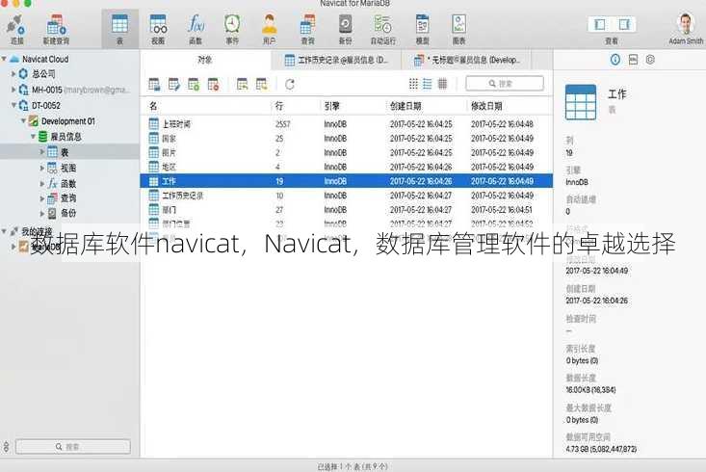706x472 pixels.
Task: Click the export wizard icon
Action: 262,84
